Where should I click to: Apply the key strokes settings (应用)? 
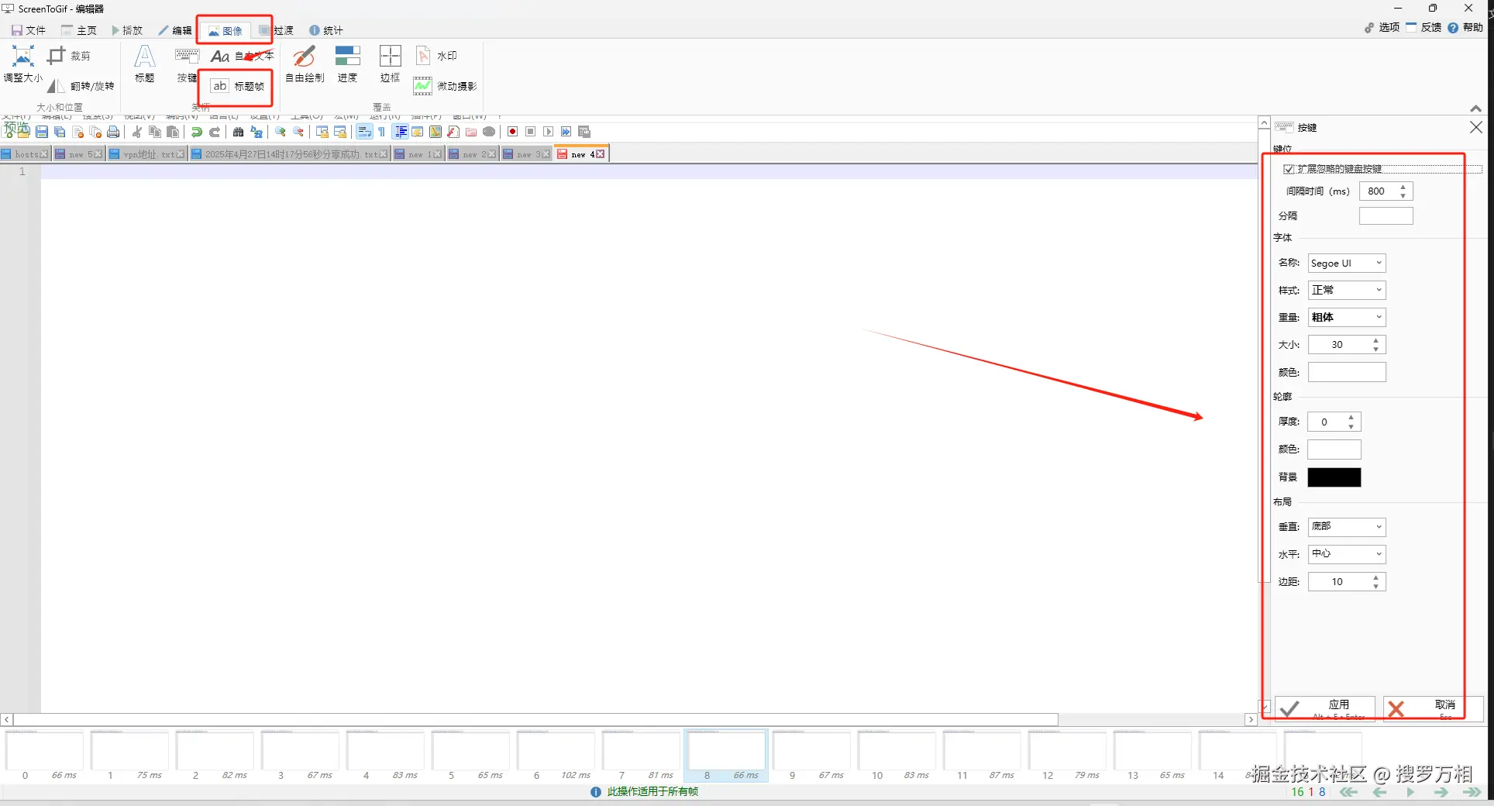tap(1324, 708)
